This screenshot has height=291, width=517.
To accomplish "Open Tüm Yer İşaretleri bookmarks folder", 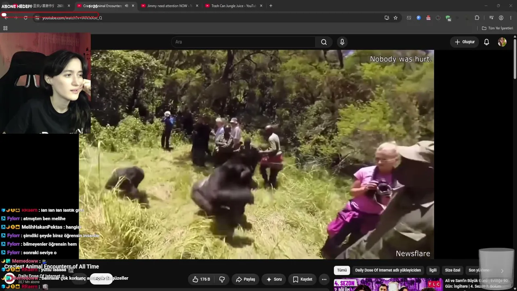I will pos(497,28).
